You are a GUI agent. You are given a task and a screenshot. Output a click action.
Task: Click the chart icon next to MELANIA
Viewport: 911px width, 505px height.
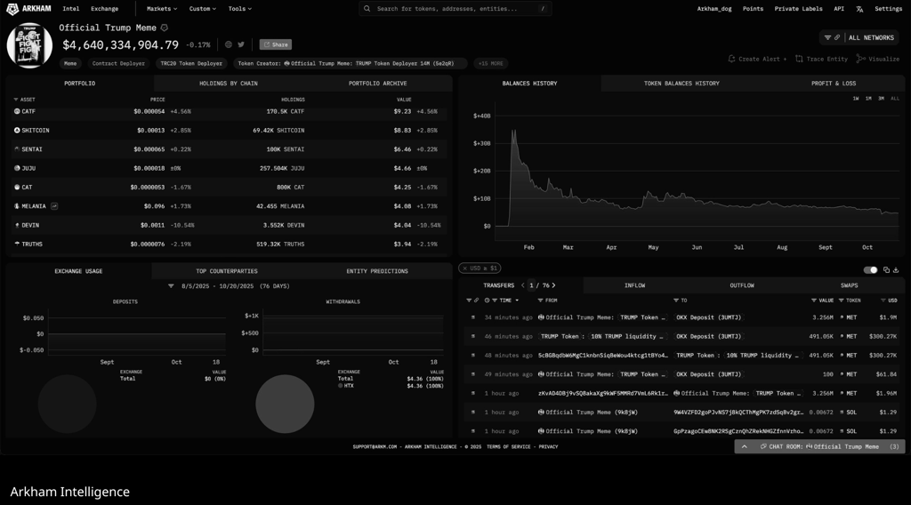[x=54, y=206]
